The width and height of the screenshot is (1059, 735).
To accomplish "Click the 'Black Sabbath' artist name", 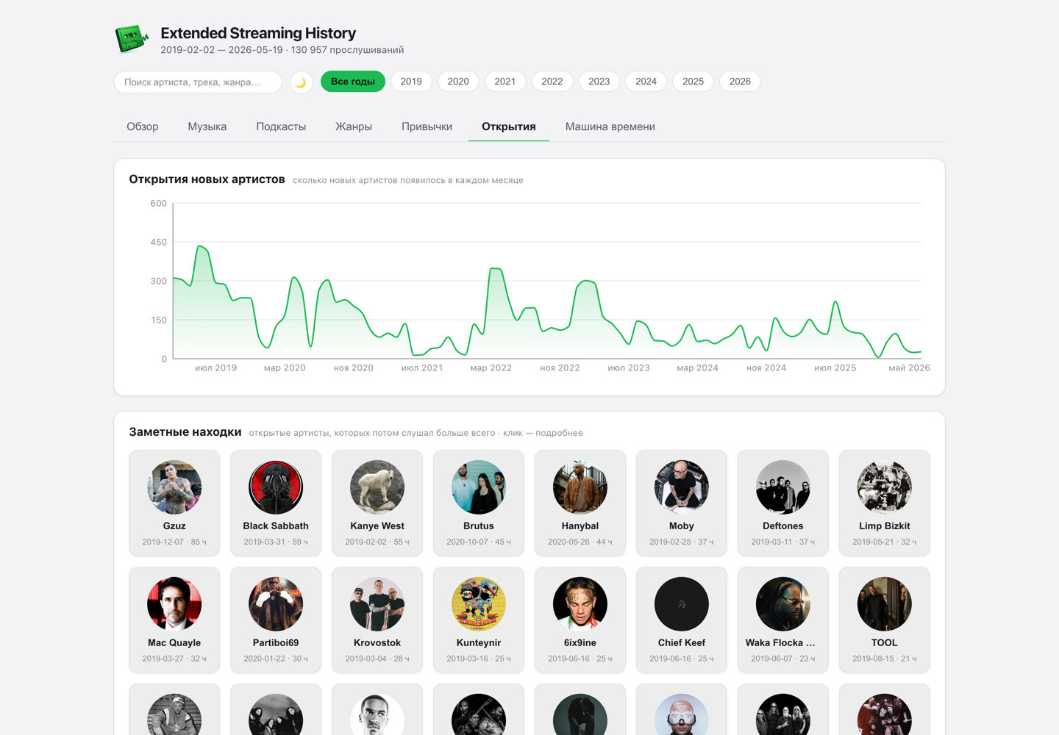I will pos(276,526).
